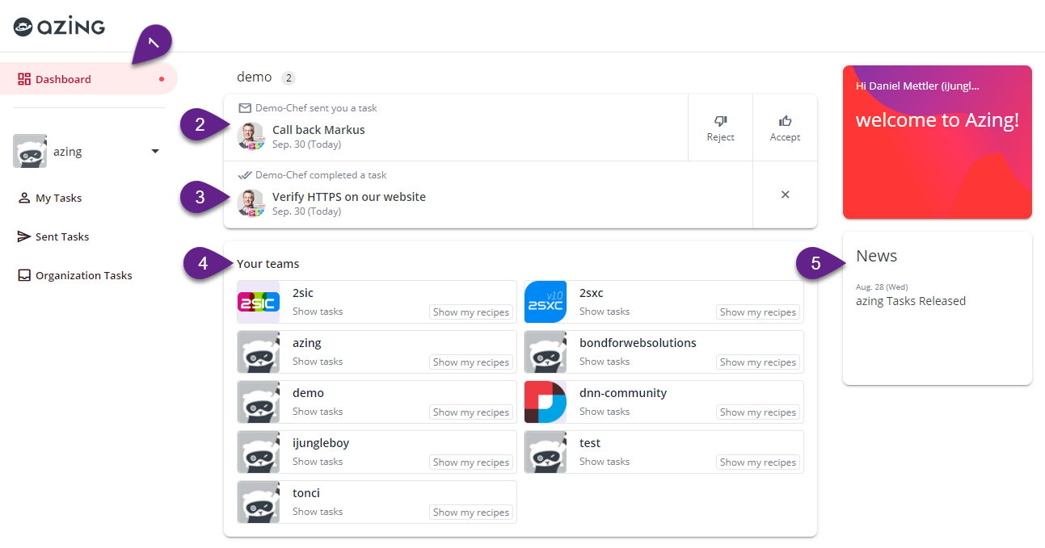Click the thumbs-down Reject icon
Image resolution: width=1045 pixels, height=548 pixels.
tap(720, 121)
